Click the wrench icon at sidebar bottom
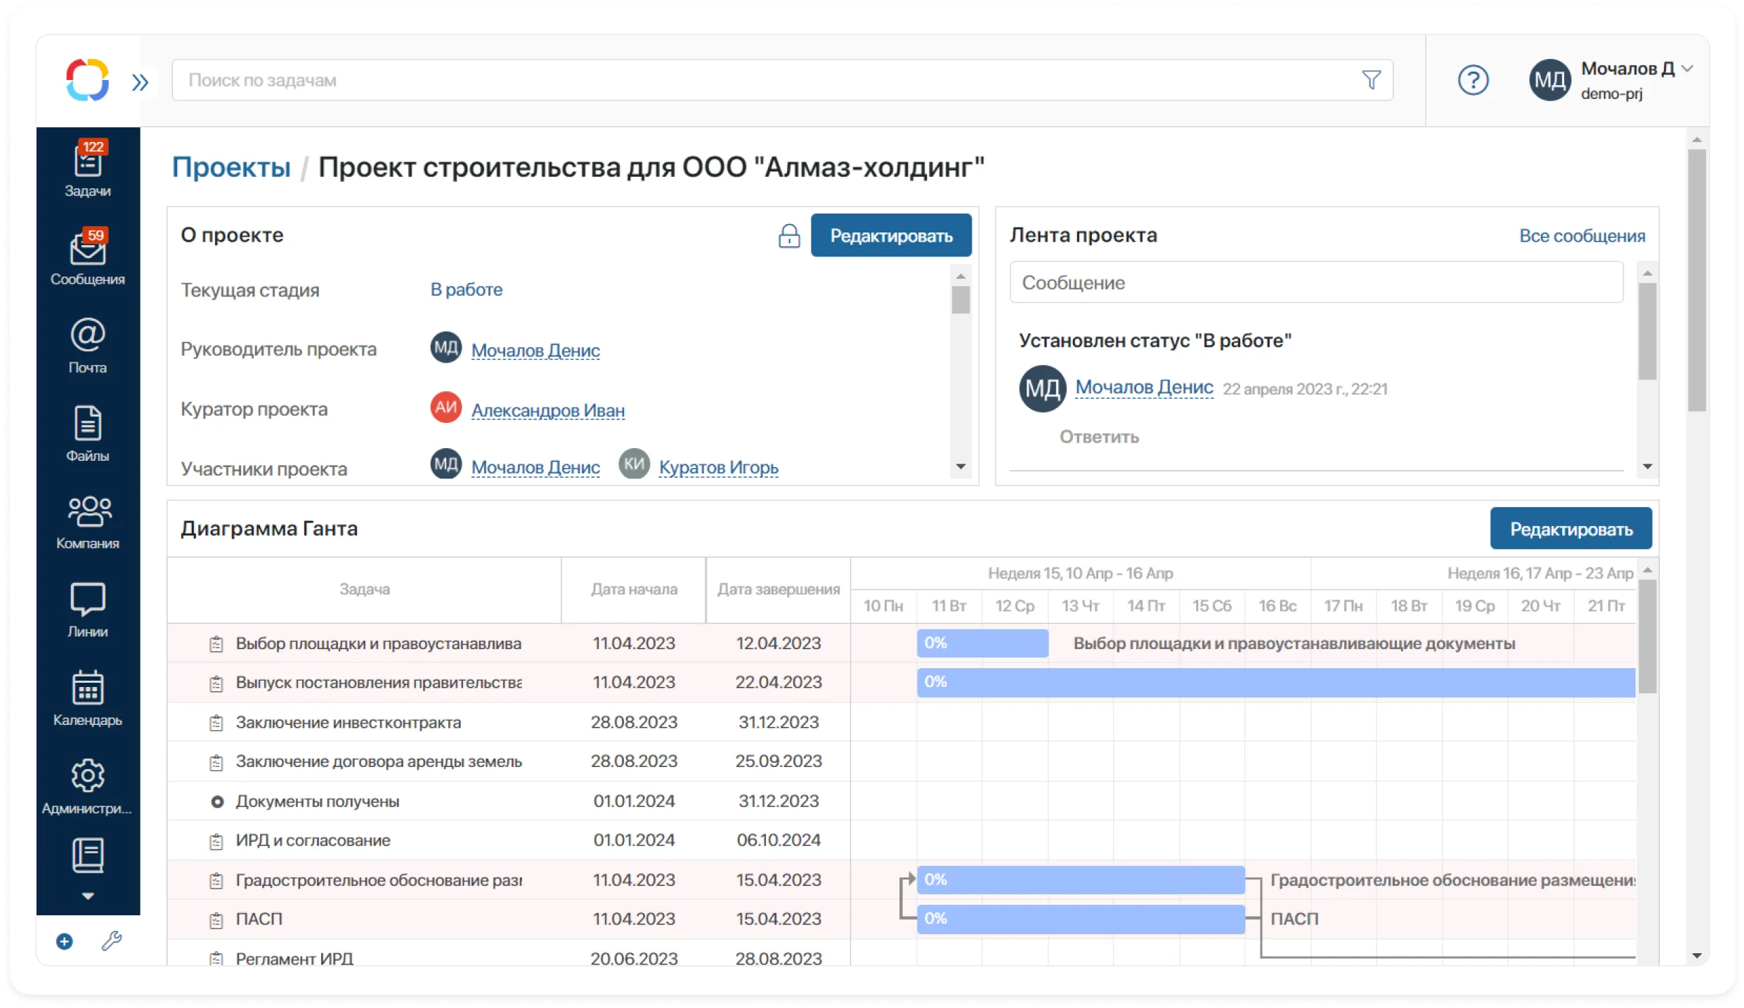This screenshot has height=1008, width=1744. coord(113,941)
